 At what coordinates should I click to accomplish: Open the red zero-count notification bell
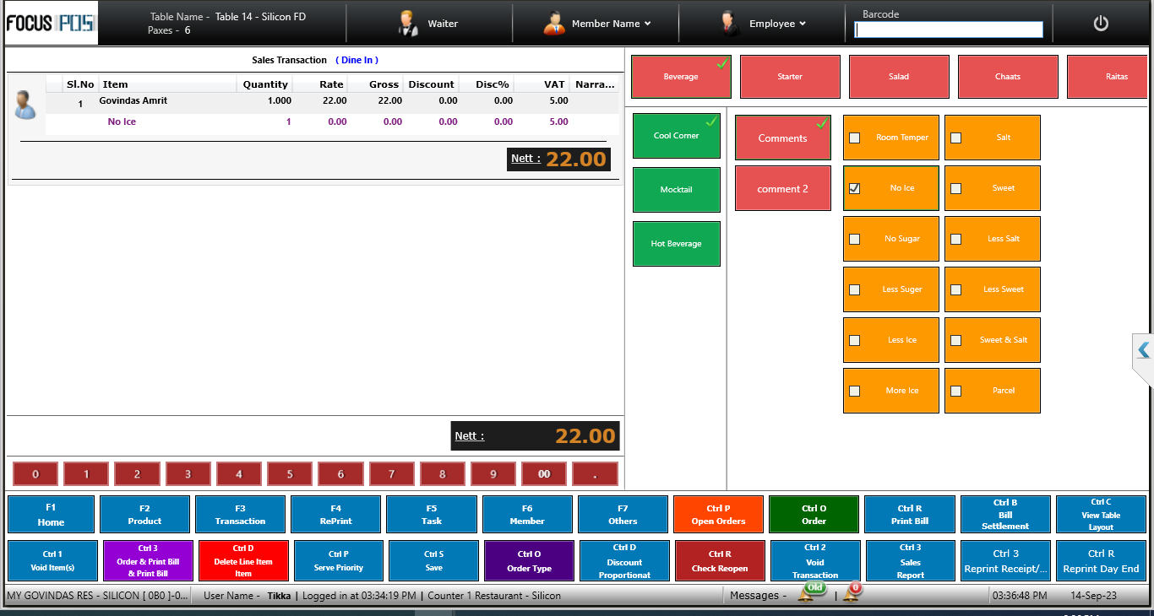pos(852,593)
